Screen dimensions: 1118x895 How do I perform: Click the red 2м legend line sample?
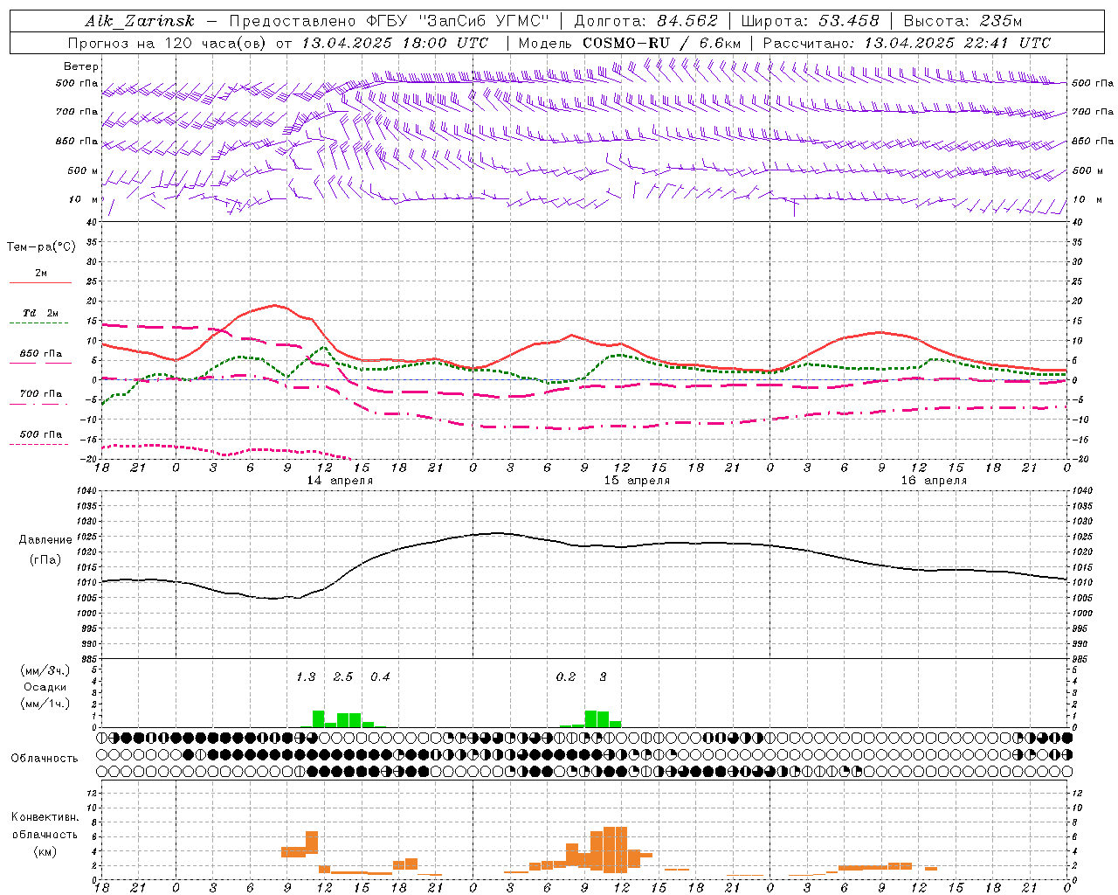(40, 282)
